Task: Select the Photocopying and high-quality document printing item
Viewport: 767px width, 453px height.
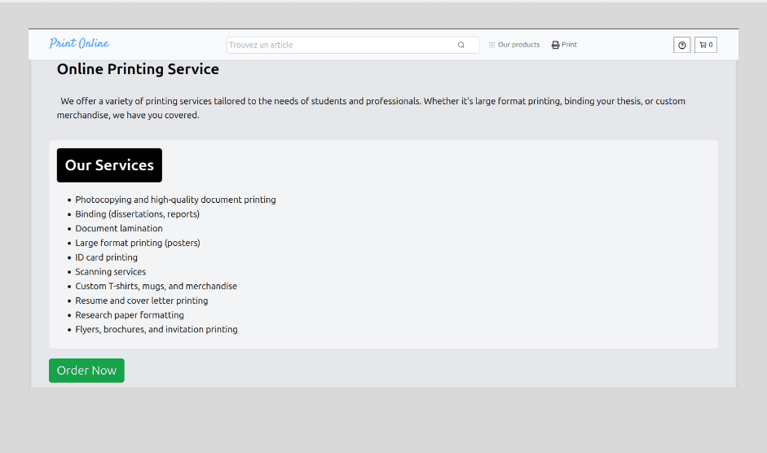Action: click(x=175, y=200)
